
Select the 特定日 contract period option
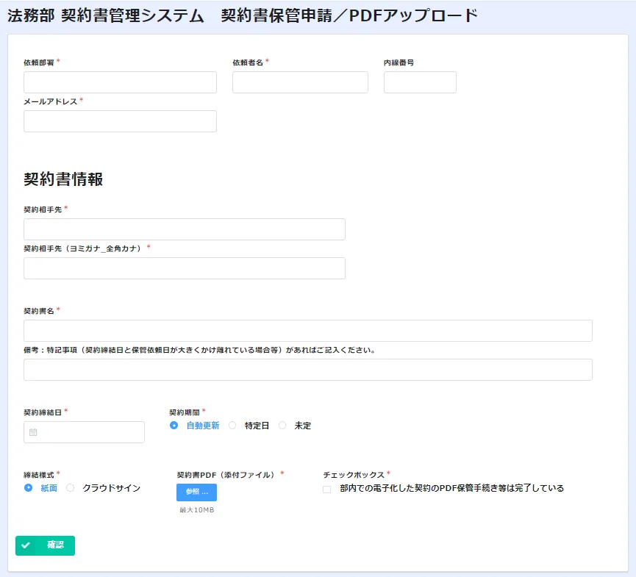pyautogui.click(x=233, y=426)
